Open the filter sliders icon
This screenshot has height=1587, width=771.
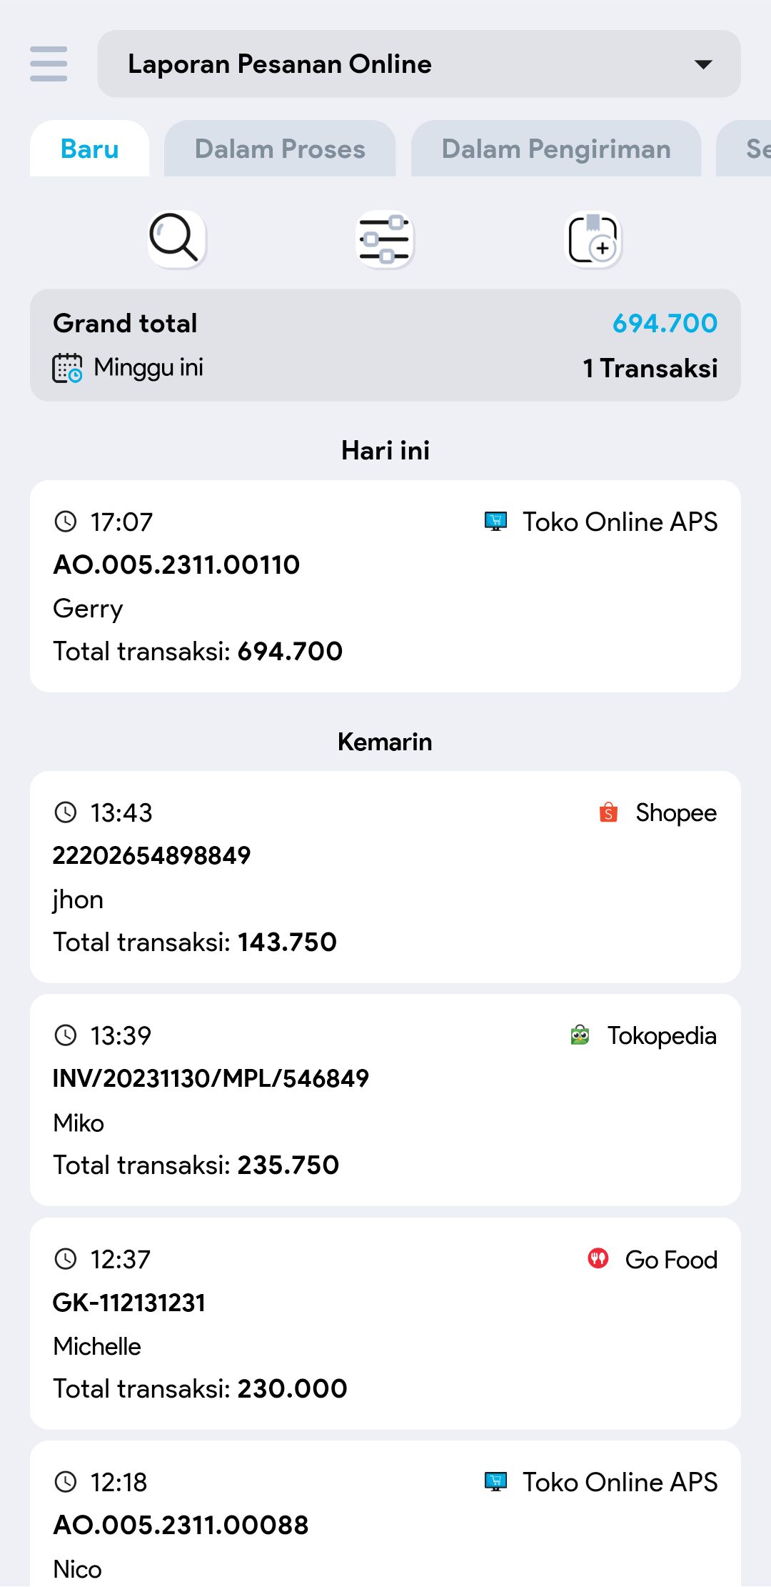point(385,239)
